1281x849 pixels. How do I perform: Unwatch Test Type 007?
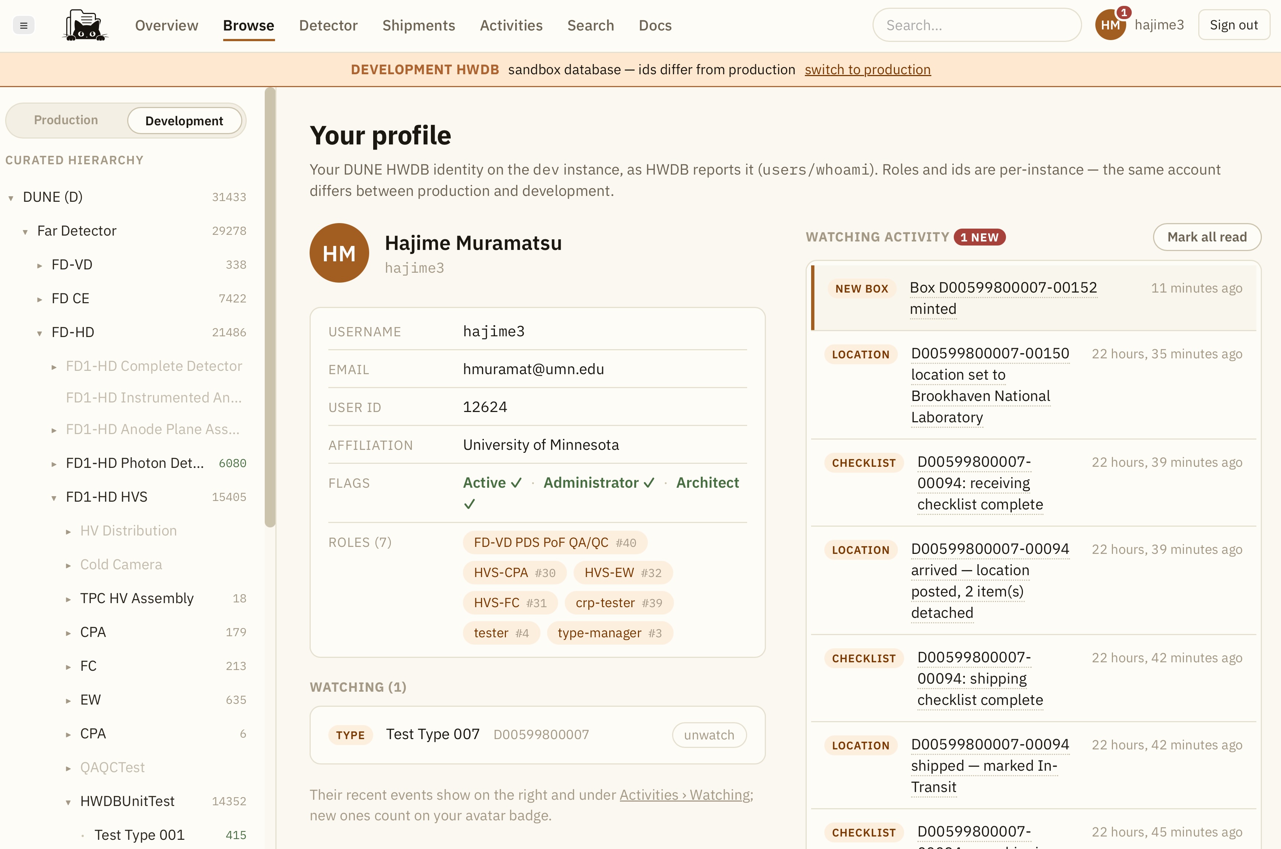click(709, 735)
